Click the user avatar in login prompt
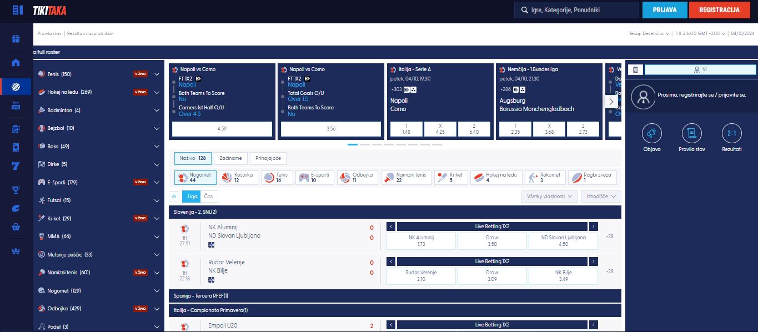The width and height of the screenshot is (758, 332). pos(643,96)
